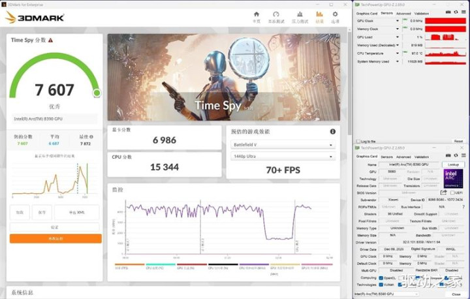This screenshot has height=299, width=470.
Task: Open the Battlefield V game dropdown
Action: 282,145
